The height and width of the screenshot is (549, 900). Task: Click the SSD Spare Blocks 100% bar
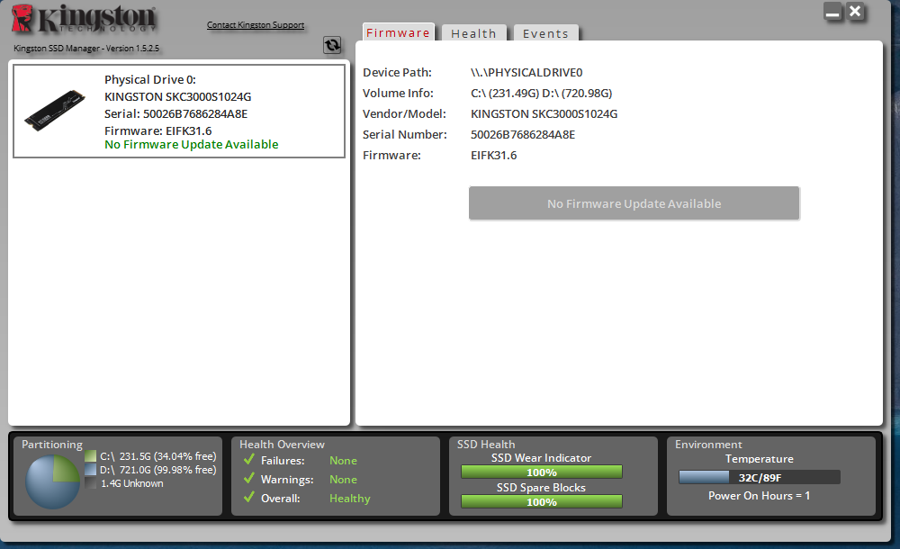click(541, 502)
